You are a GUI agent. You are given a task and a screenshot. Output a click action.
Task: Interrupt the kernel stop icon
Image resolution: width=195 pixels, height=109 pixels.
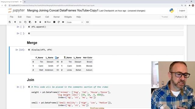(54, 22)
